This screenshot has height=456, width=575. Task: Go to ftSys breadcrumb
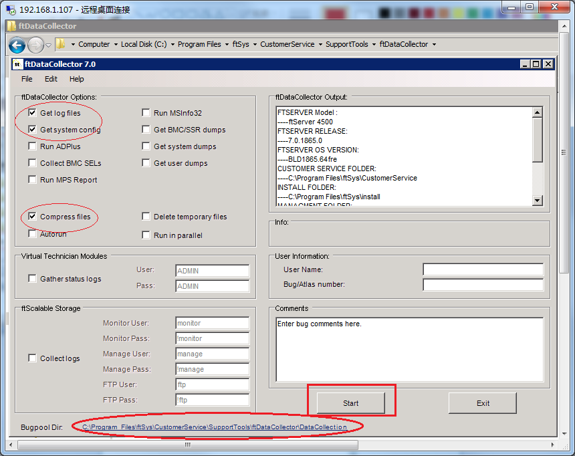(x=241, y=44)
